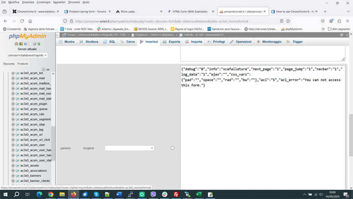This screenshot has width=353, height=199.
Task: Open ac3x0_acym_user table link
Action: point(33,145)
